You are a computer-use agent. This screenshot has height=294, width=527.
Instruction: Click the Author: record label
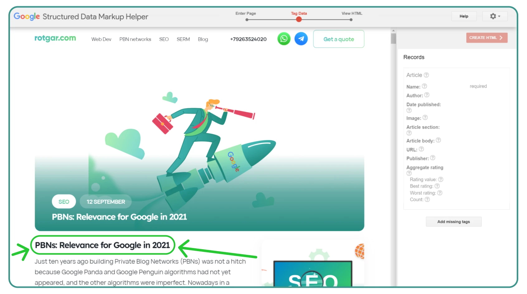pyautogui.click(x=415, y=95)
